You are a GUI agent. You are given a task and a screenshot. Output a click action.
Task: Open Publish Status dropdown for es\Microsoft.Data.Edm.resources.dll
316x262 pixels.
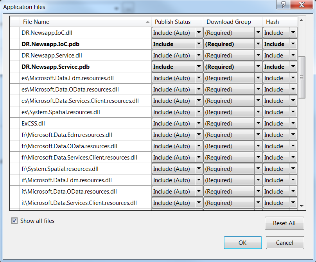click(x=199, y=78)
